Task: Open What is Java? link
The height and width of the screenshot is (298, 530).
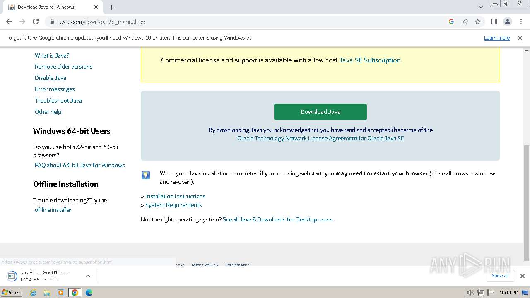Action: click(52, 55)
